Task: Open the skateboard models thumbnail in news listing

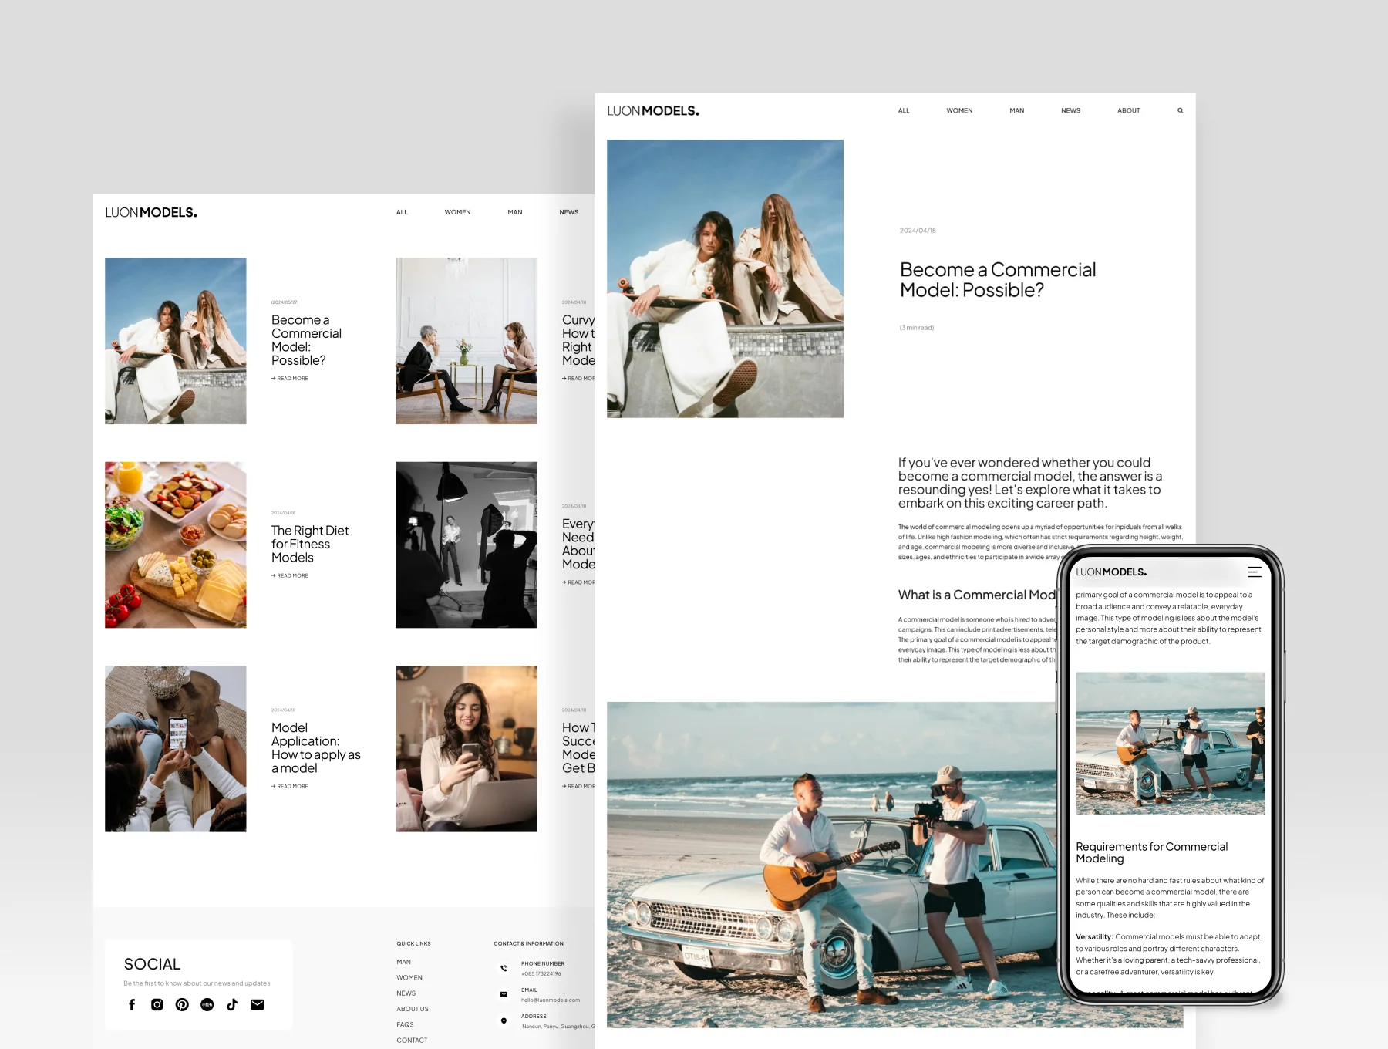Action: [x=176, y=341]
